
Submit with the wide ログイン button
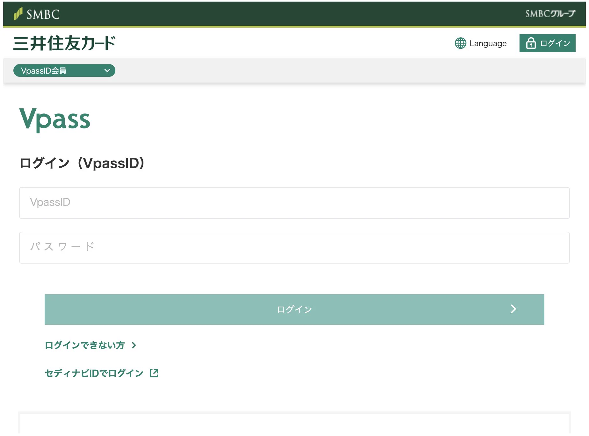coord(294,309)
